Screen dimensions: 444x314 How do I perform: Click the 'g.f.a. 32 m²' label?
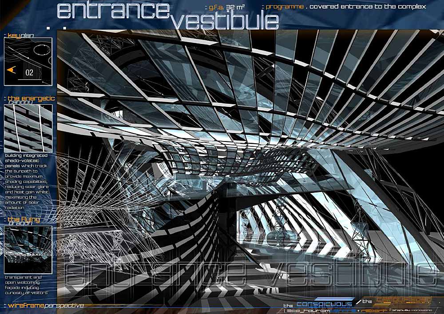(229, 7)
